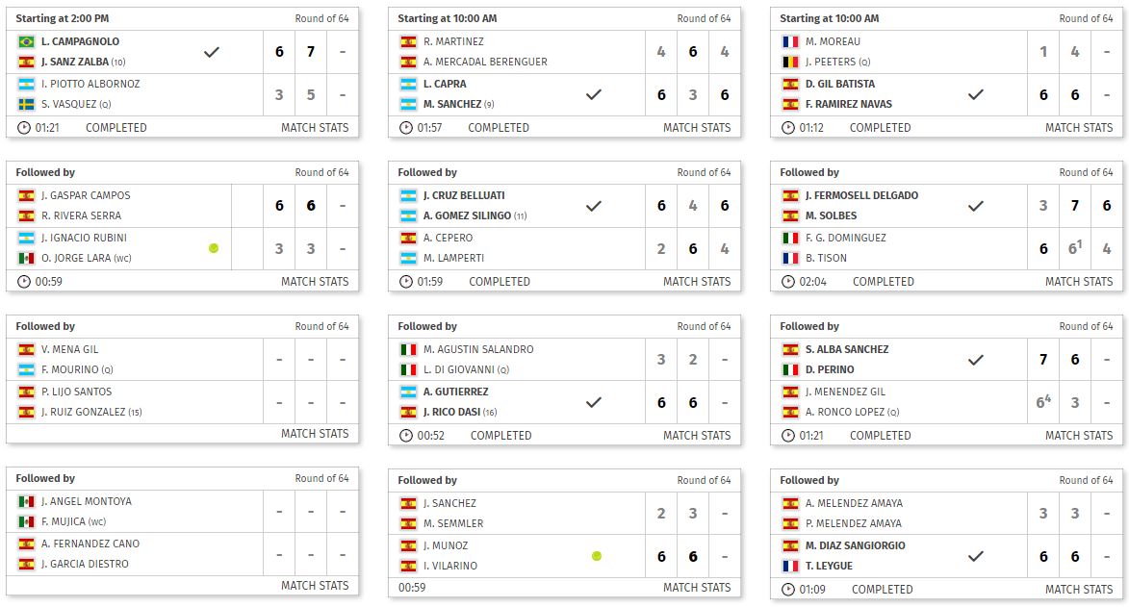Click the France flag next to T. Leygue

tap(790, 566)
